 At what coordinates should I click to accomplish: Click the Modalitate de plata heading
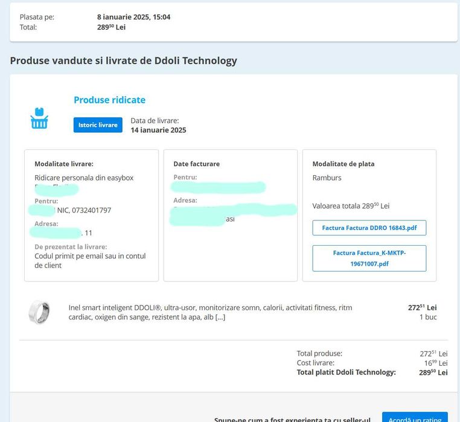coord(343,164)
